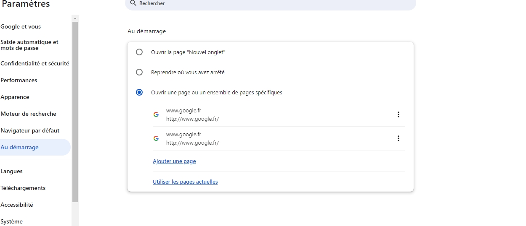Open the Langues settings section

(x=12, y=171)
